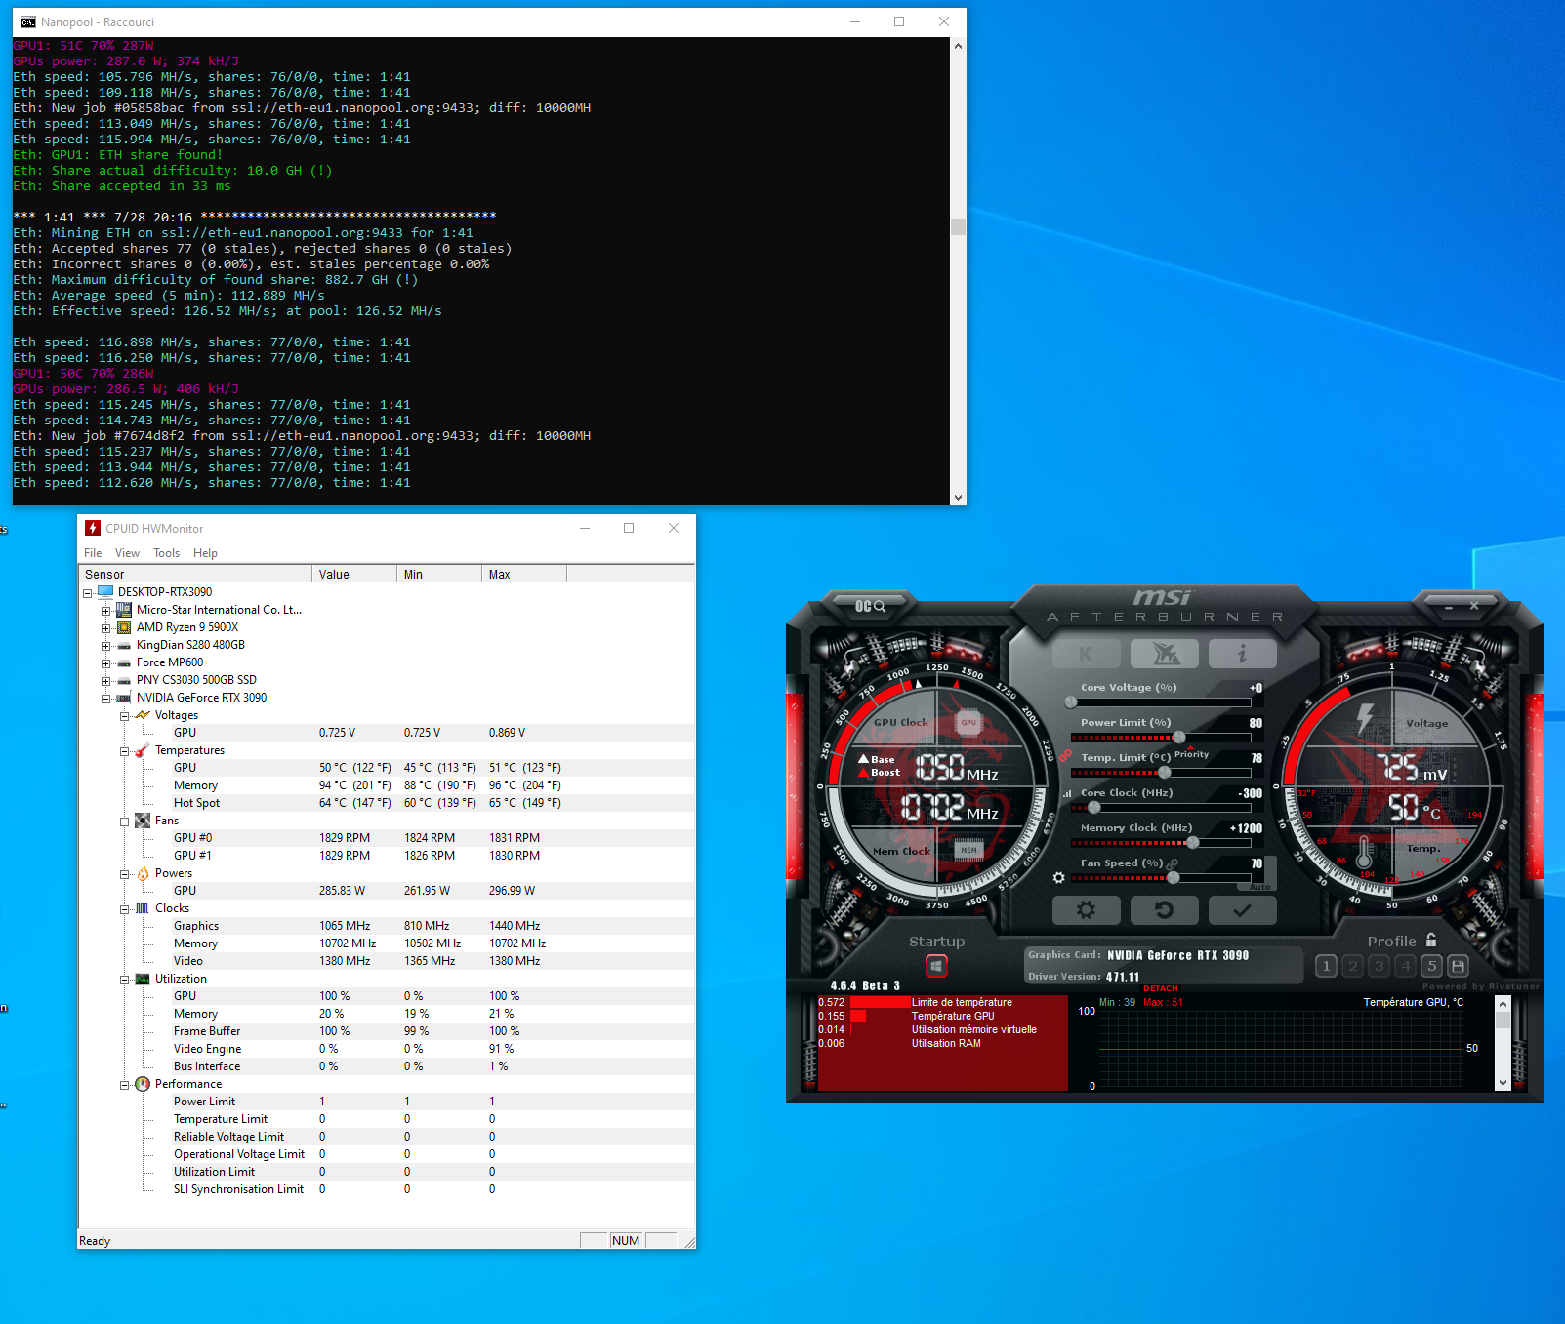Open the View menu in HWMonitor
This screenshot has height=1324, width=1565.
[x=127, y=553]
